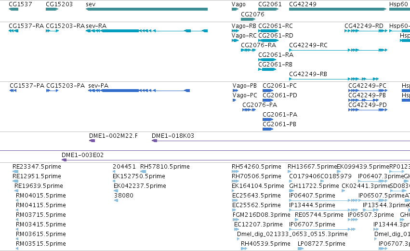Select the CG1537-PA label
Image resolution: width=410 pixels, height=251 pixels.
click(27, 86)
